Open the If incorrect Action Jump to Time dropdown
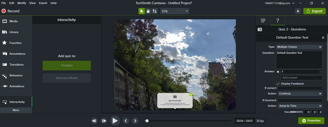Screen dimensions: 328x127 (300, 106)
